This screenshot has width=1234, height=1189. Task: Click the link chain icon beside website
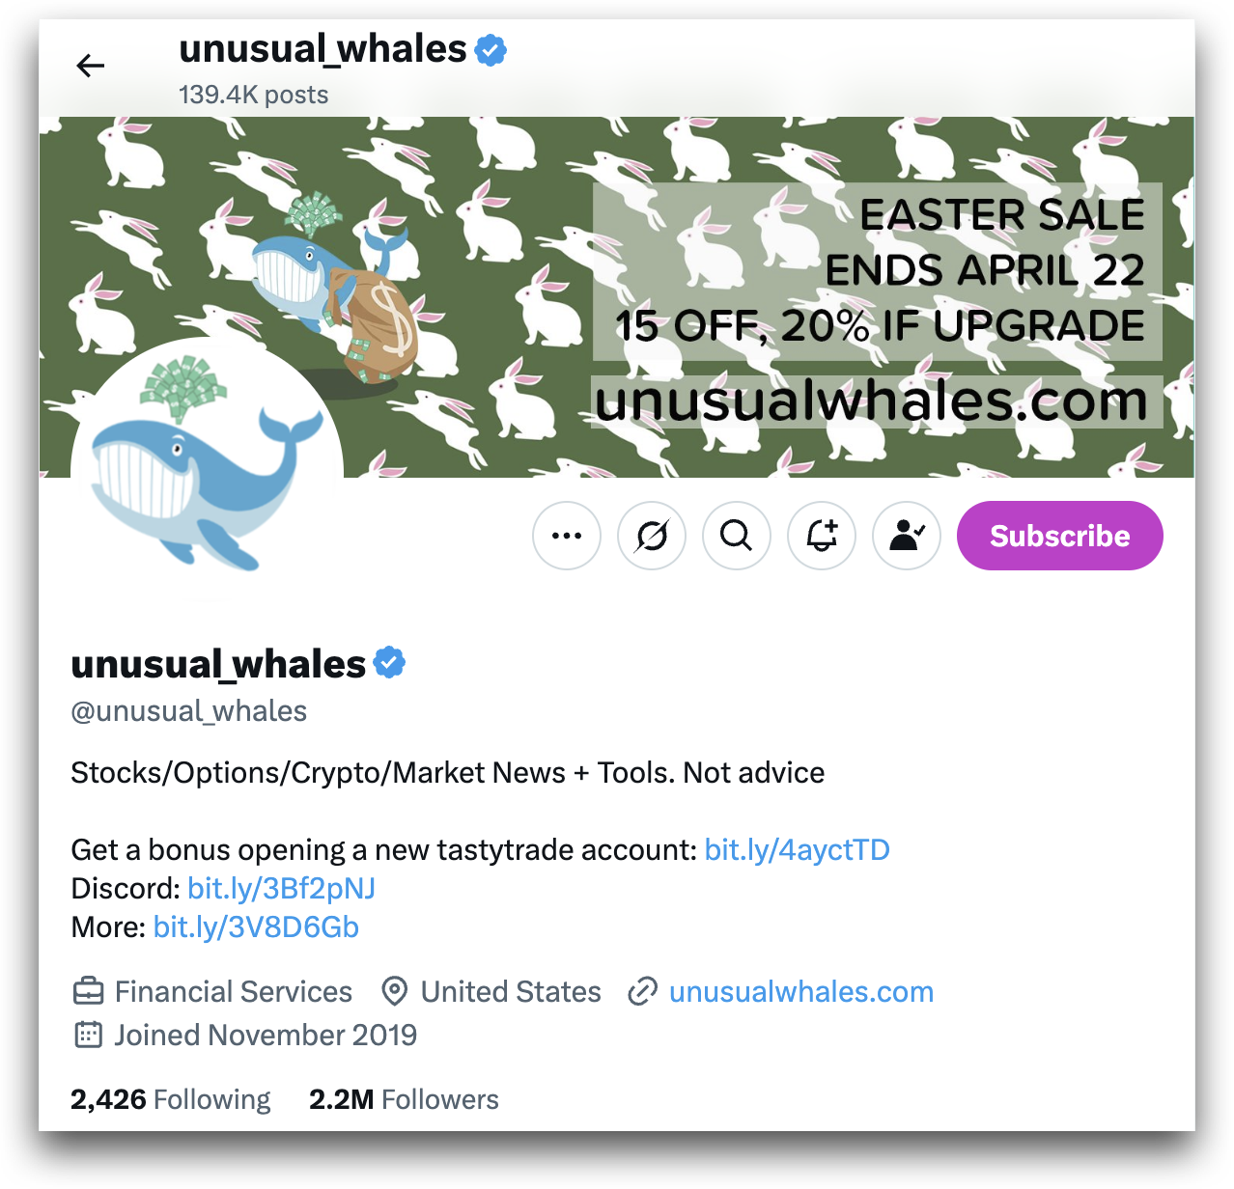point(642,991)
